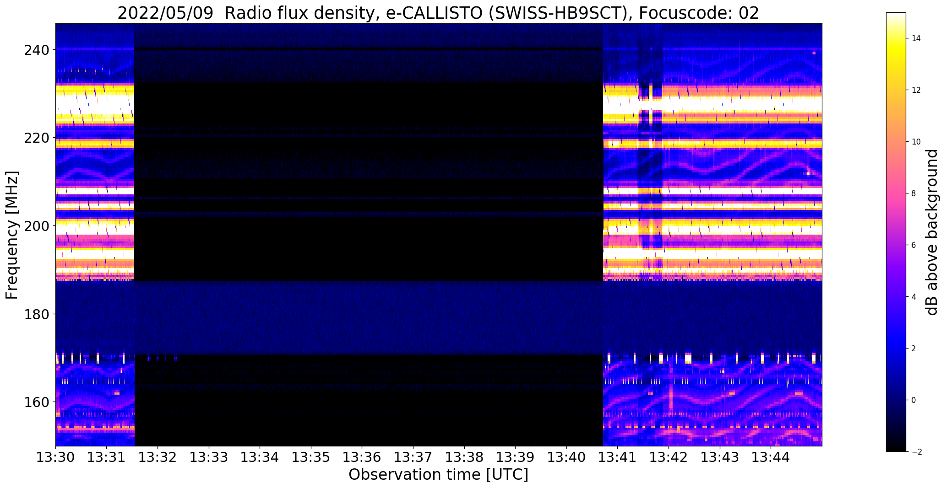Click the colorbar tick value 2

click(x=914, y=349)
